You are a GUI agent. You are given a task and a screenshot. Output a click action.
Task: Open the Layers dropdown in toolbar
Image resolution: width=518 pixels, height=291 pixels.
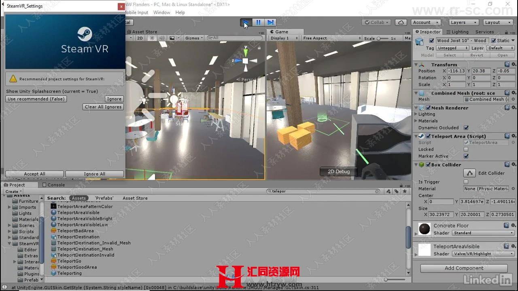463,23
